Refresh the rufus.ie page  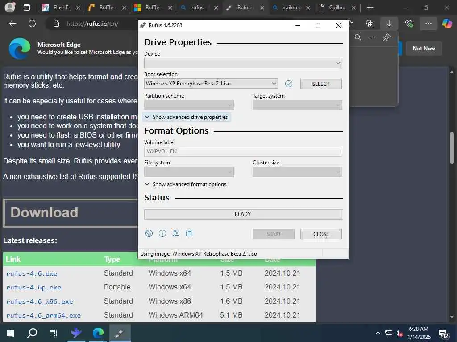[32, 24]
